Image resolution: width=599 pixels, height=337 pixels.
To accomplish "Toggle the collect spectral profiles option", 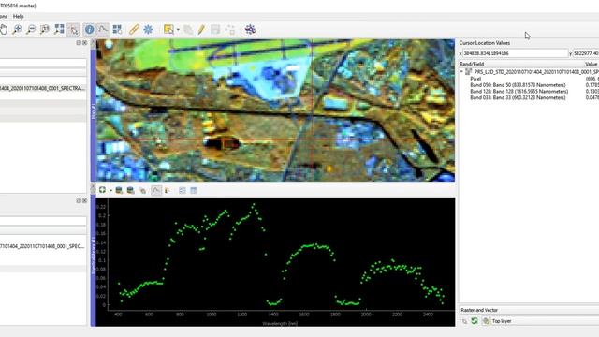I will [103, 29].
